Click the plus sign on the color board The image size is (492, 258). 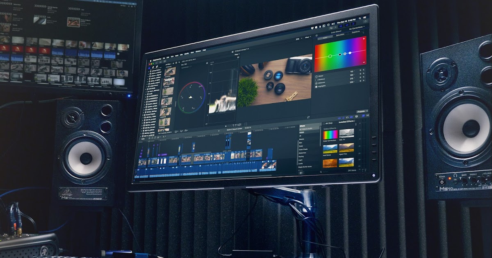364,39
